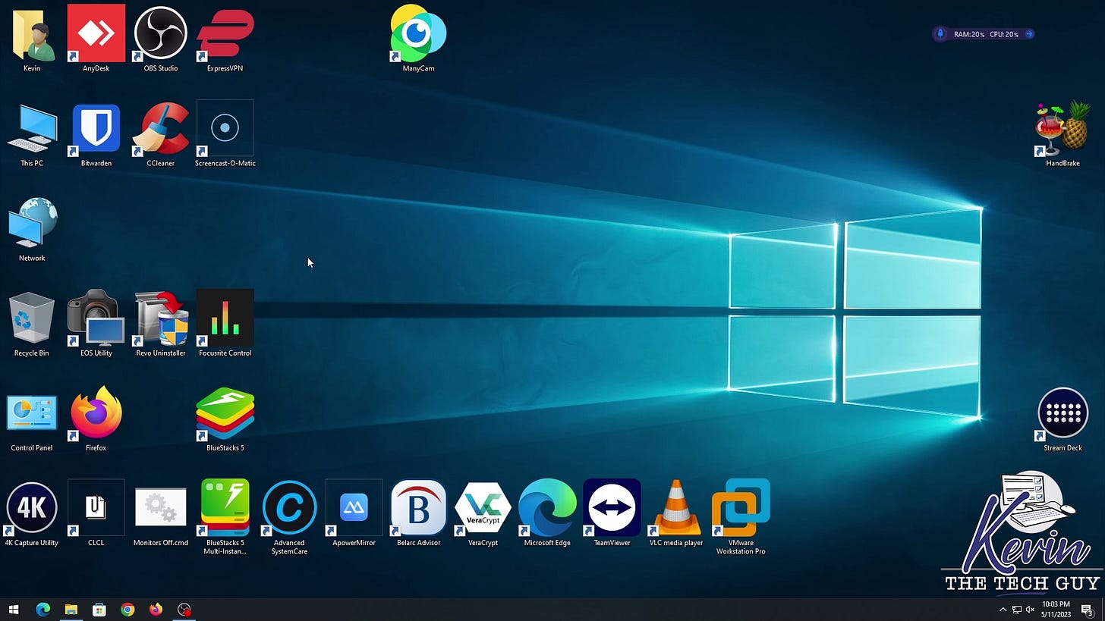Click the Stream Deck shortcut
1105x621 pixels.
(x=1062, y=419)
